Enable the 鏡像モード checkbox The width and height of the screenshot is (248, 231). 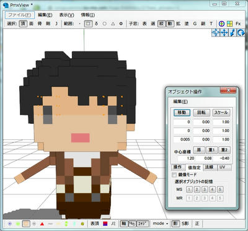point(174,175)
